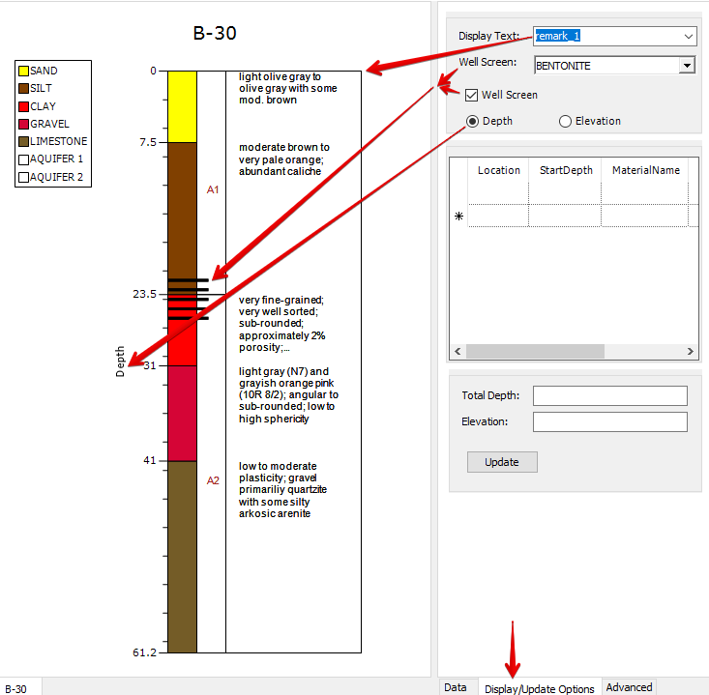Click the AQUIFER 1 legend box
709x695 pixels.
click(23, 159)
